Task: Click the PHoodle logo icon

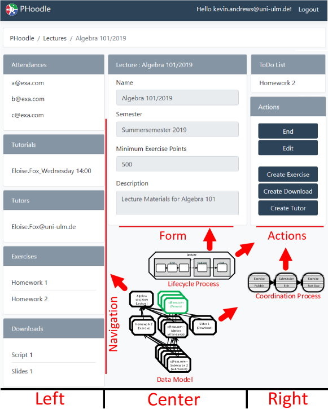Action: 12,10
